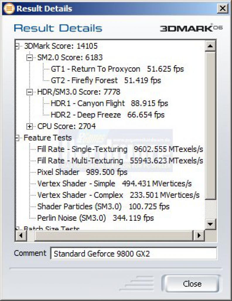
Task: Select the 3DMark Score: 14105 row
Action: point(61,46)
